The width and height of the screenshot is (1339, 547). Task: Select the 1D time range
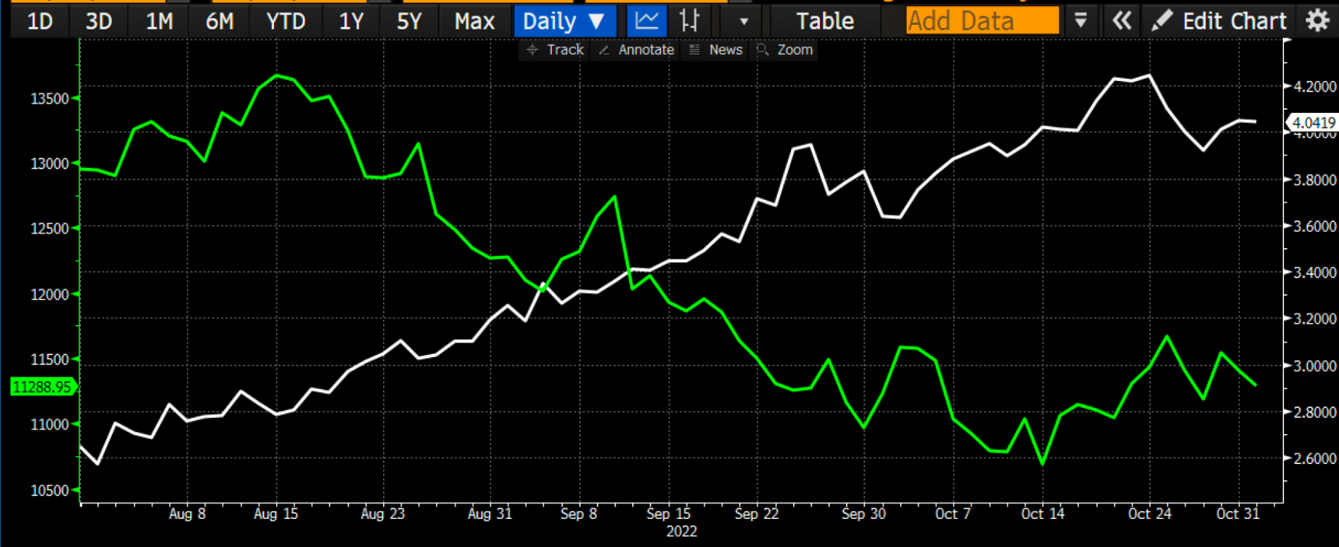click(40, 21)
